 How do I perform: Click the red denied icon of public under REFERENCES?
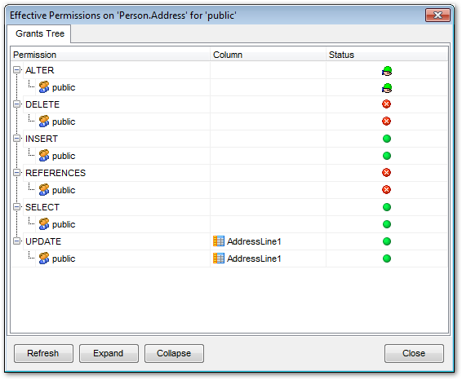387,189
